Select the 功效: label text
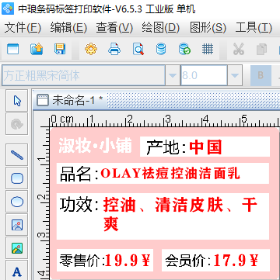The height and width of the screenshot is (280, 280). click(79, 205)
